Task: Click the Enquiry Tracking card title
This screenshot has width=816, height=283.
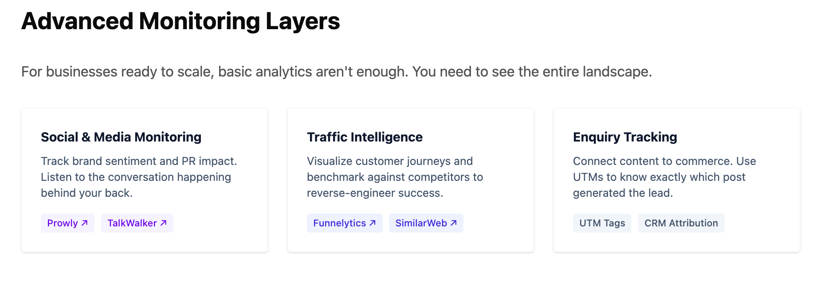Action: pos(625,137)
